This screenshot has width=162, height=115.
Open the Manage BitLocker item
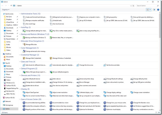pyautogui.click(x=31, y=44)
